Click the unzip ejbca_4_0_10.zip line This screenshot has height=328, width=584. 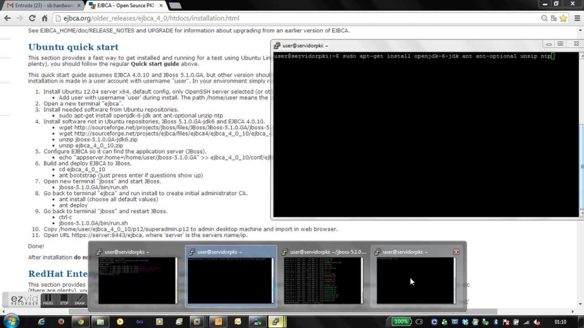pyautogui.click(x=91, y=145)
